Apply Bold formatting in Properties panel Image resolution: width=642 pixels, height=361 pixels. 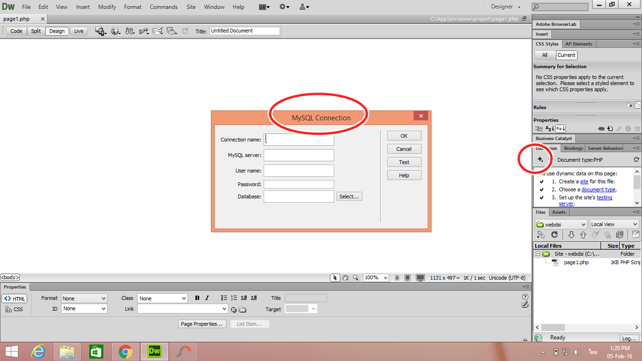pos(197,298)
